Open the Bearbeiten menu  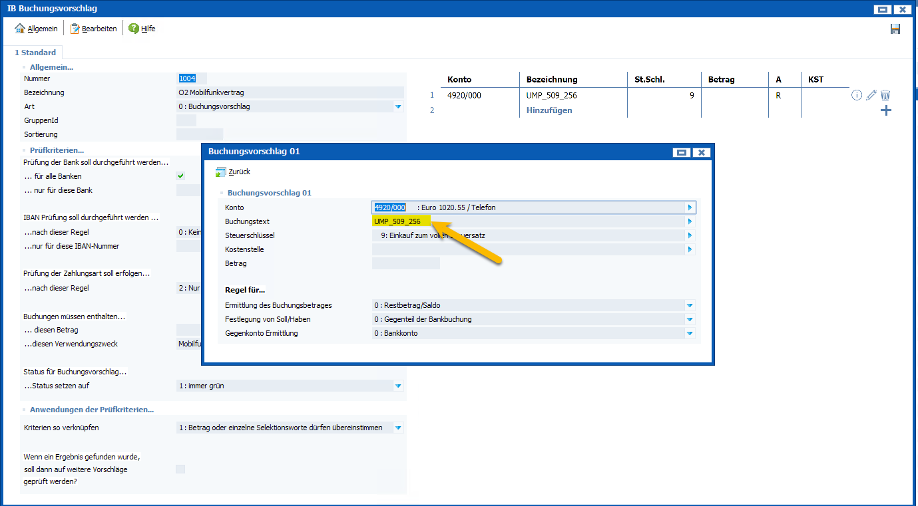[x=93, y=29]
